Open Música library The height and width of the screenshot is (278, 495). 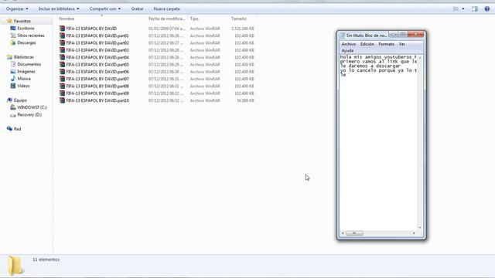[x=24, y=79]
